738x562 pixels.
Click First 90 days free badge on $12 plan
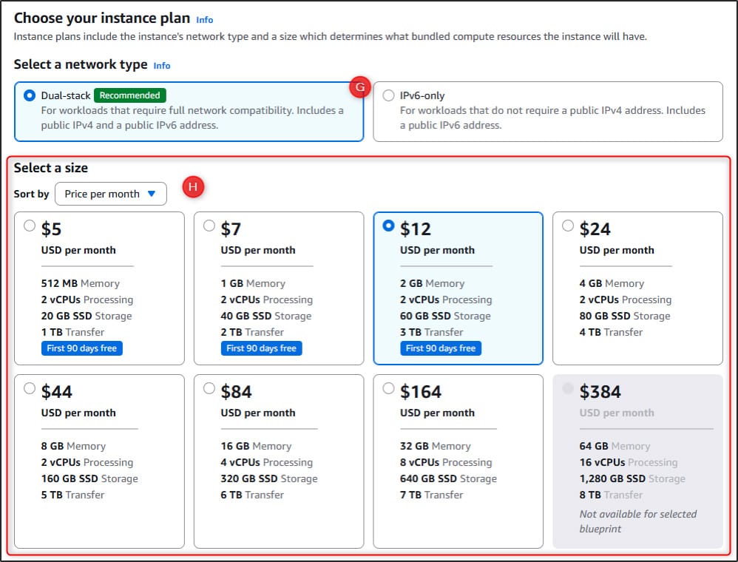coord(441,348)
